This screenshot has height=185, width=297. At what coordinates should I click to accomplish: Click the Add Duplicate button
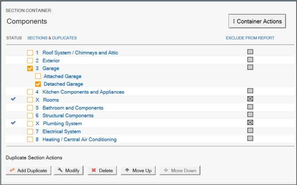[29, 170]
